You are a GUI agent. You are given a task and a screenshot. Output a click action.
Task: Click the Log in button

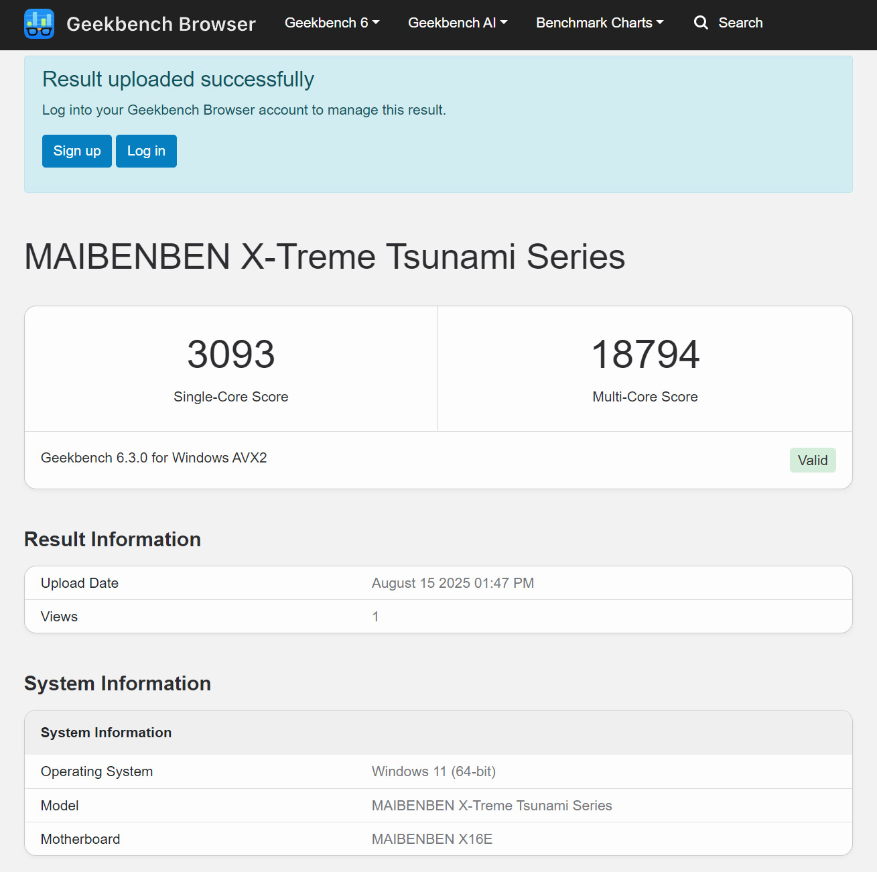(146, 151)
